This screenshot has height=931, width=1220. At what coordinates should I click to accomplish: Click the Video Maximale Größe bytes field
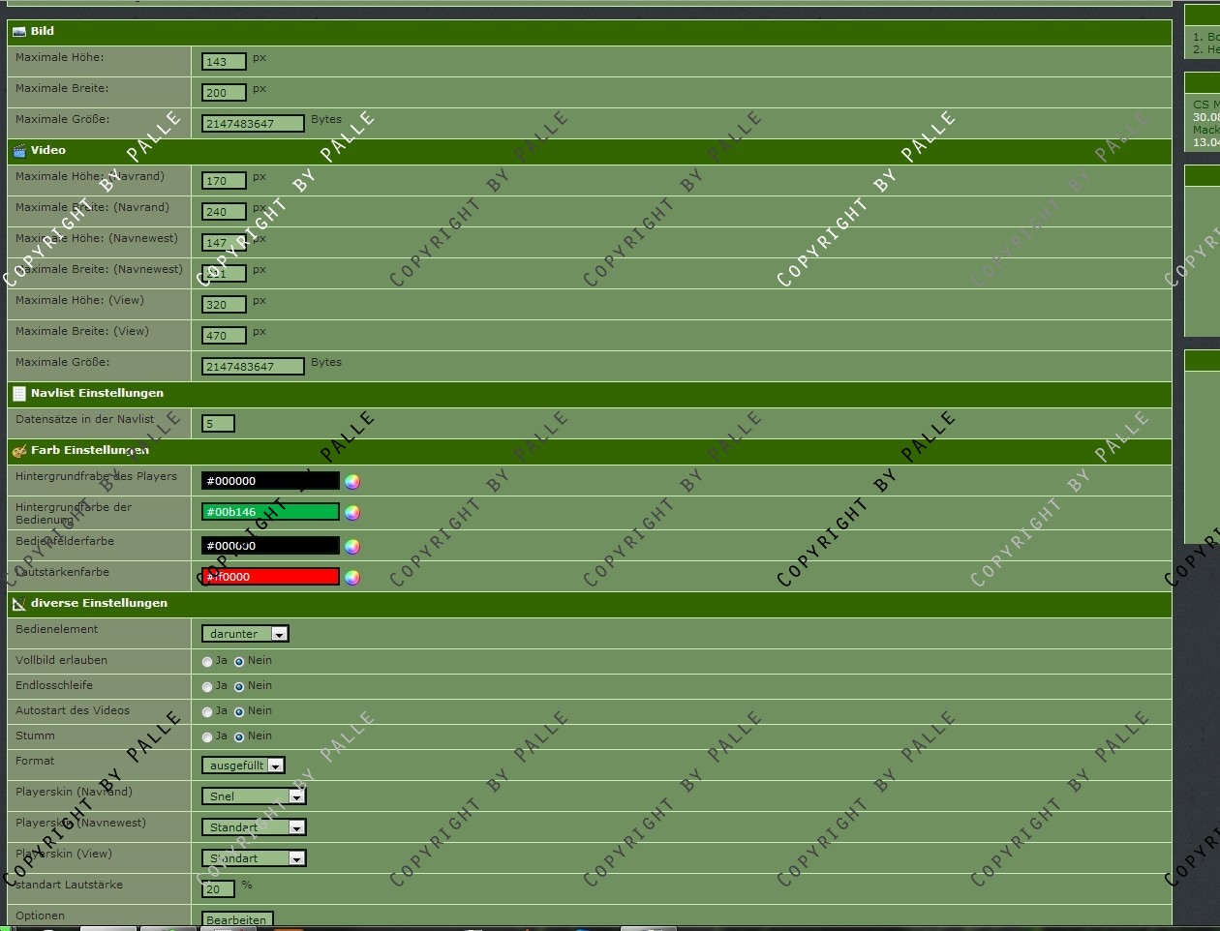pyautogui.click(x=253, y=367)
